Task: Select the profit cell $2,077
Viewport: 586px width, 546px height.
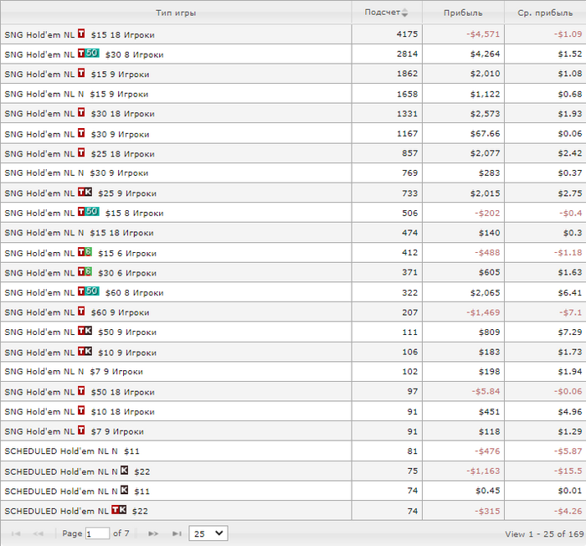Action: pos(463,153)
